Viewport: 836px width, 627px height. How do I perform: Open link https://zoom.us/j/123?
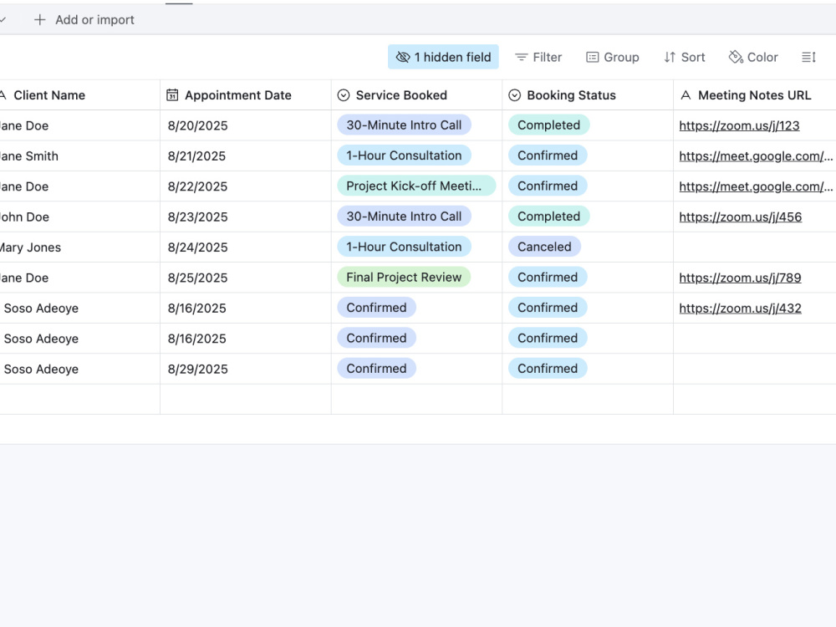pyautogui.click(x=739, y=126)
